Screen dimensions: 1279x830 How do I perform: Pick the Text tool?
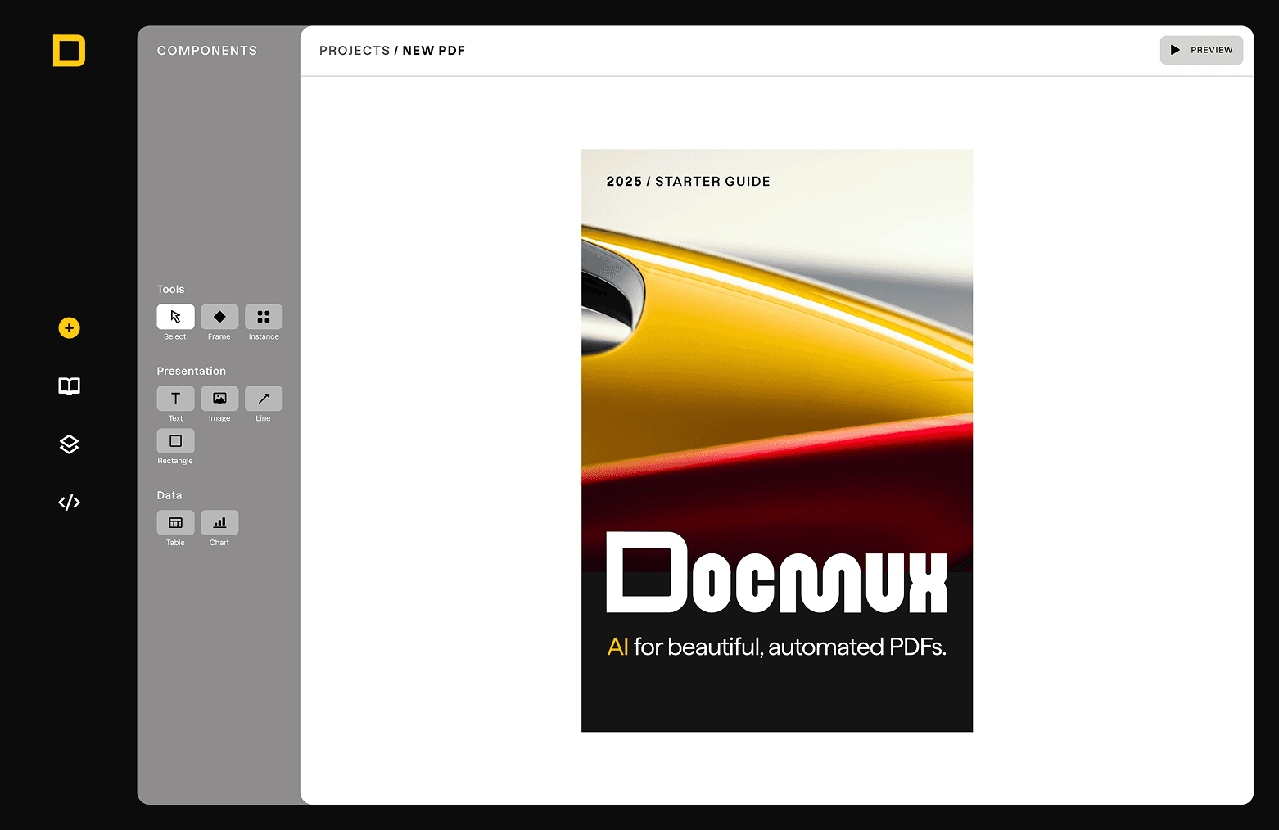tap(175, 399)
